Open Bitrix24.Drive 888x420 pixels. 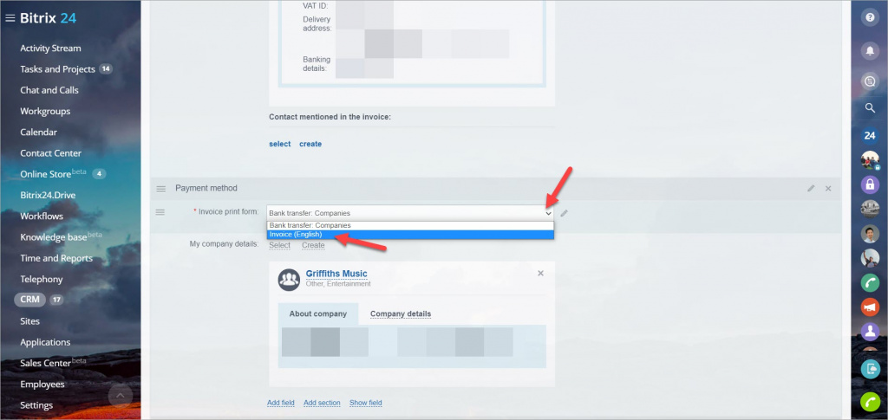(x=48, y=195)
